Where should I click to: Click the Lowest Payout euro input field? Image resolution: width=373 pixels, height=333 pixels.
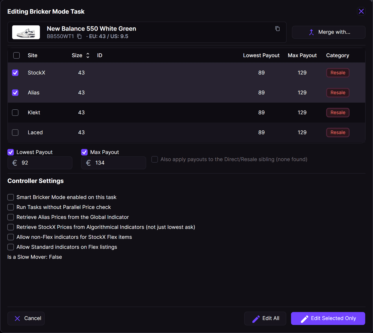pos(40,163)
